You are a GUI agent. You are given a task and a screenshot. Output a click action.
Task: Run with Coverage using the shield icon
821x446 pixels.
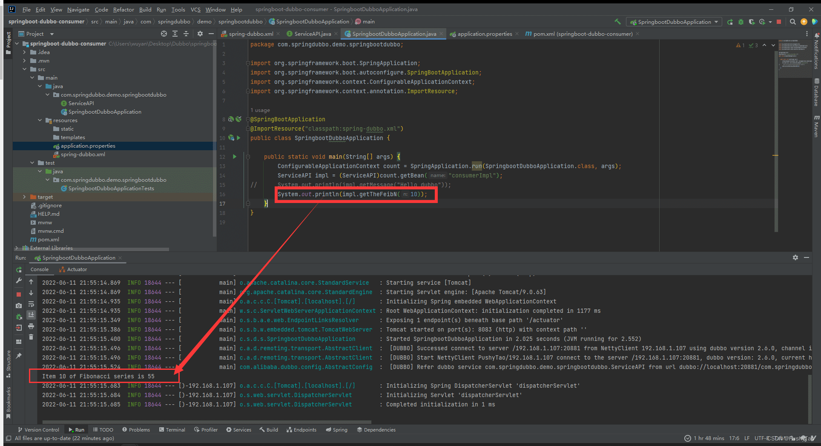[752, 22]
